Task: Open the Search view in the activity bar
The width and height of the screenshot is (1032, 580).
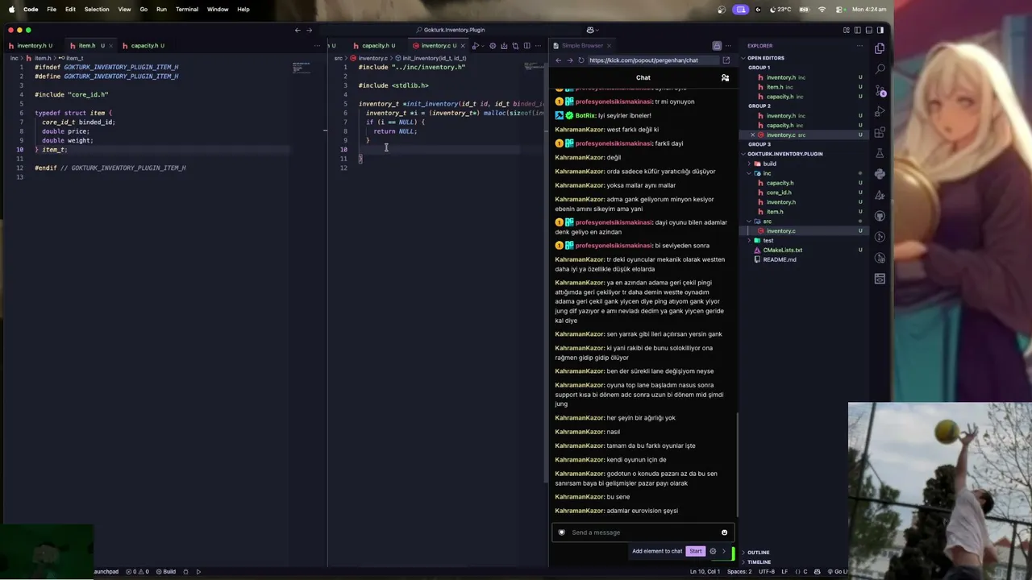Action: click(880, 69)
